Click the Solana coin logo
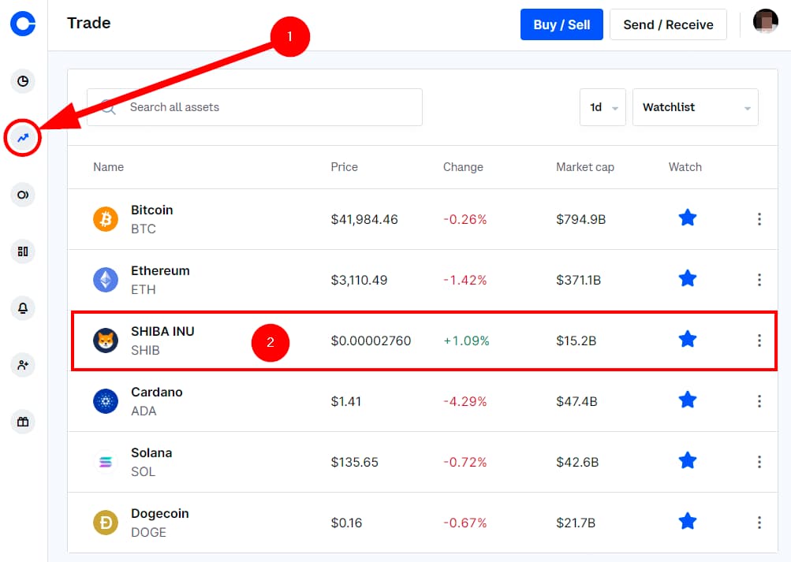Viewport: 791px width, 562px height. point(106,462)
